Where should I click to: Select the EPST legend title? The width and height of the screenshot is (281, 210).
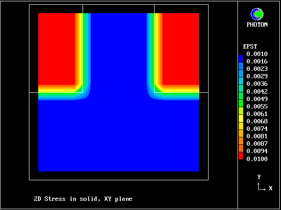click(250, 46)
